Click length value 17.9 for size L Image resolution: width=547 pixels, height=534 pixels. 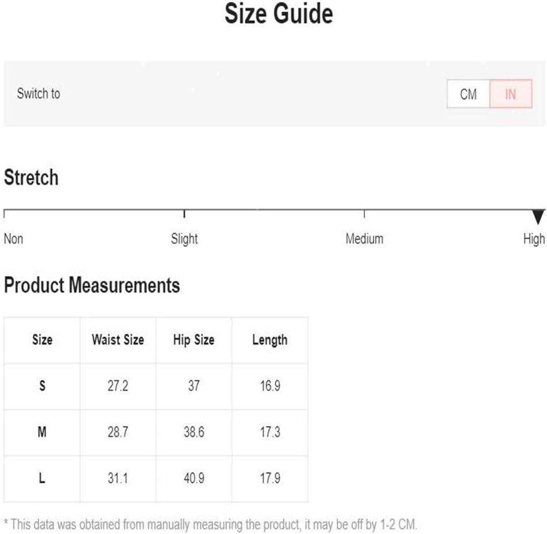click(270, 478)
